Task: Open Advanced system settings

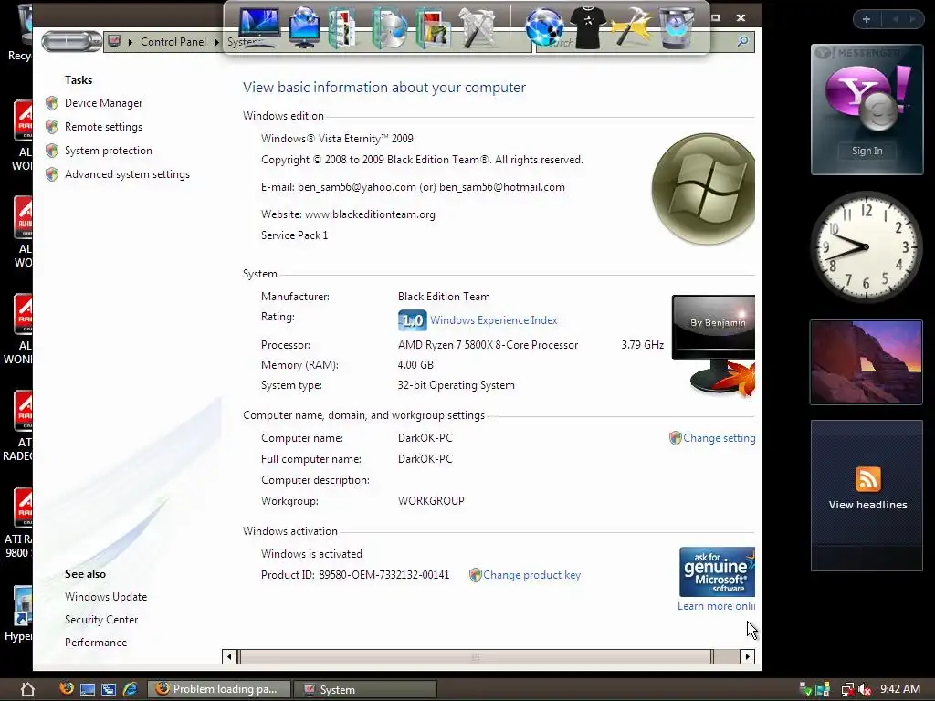Action: (127, 174)
